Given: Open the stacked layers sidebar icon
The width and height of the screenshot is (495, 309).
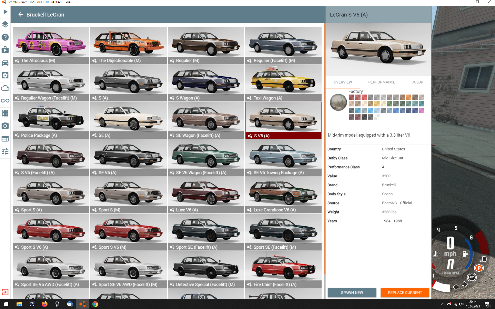Looking at the screenshot, I should (x=5, y=24).
